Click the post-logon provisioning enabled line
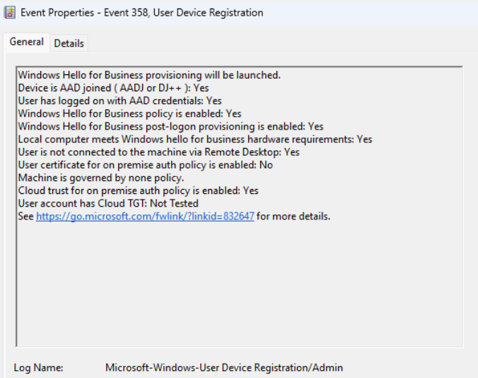Viewport: 478px width, 378px height. point(170,126)
